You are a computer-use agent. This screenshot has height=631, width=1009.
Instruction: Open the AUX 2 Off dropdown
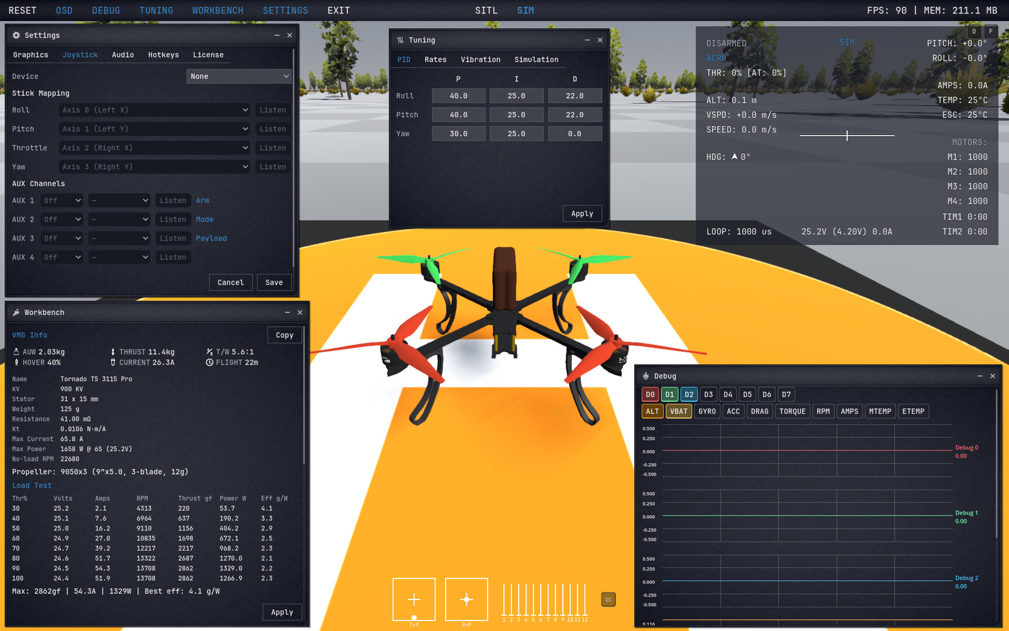click(61, 219)
